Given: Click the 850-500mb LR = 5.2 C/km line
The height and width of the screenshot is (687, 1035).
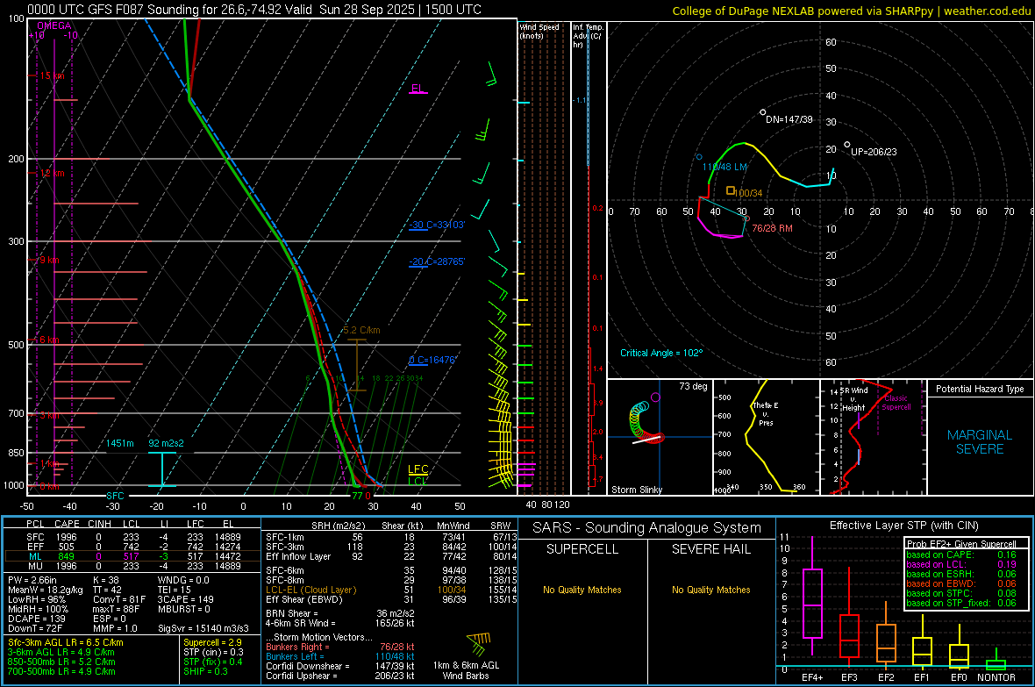Looking at the screenshot, I should [61, 662].
